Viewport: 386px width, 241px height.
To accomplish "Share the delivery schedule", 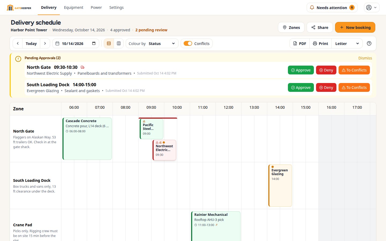I will point(320,27).
